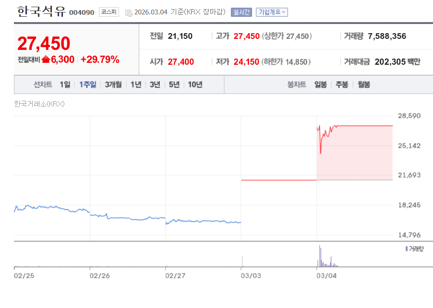Expand the 기업개요 dropdown
The image size is (433, 308).
[272, 12]
